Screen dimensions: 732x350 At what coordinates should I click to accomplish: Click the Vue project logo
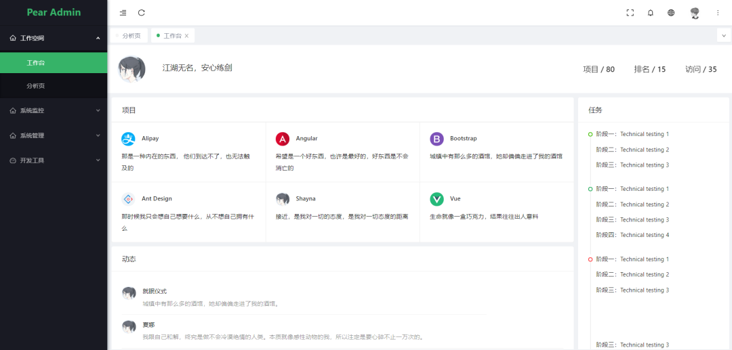pos(436,199)
